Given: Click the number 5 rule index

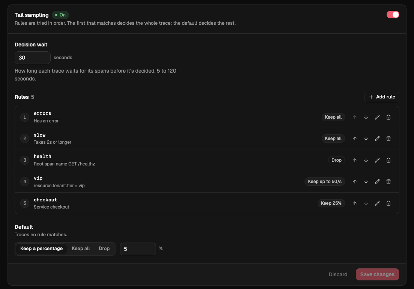Looking at the screenshot, I should 25,203.
